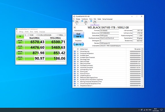
Task: Click the 6570.43 read result bar
Action: pos(34,42)
